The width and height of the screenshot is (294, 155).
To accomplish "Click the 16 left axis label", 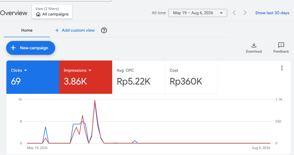I will [20, 99].
